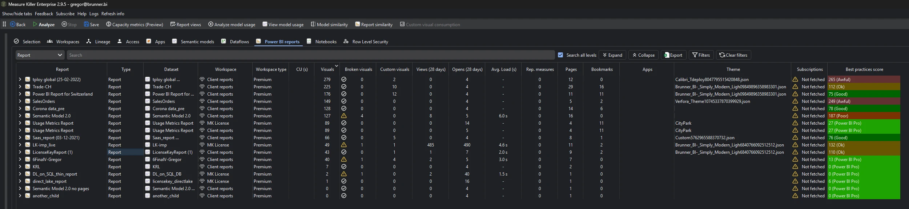Click broken visuals warning icon for LK-imp_live

pyautogui.click(x=344, y=145)
